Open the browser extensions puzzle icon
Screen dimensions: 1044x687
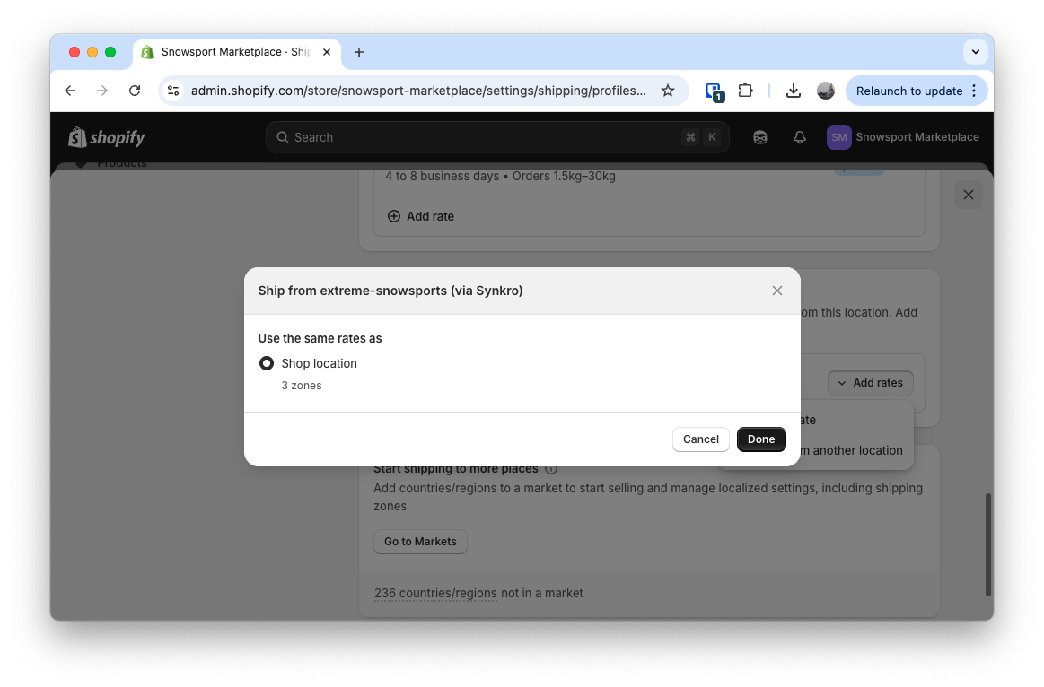746,91
